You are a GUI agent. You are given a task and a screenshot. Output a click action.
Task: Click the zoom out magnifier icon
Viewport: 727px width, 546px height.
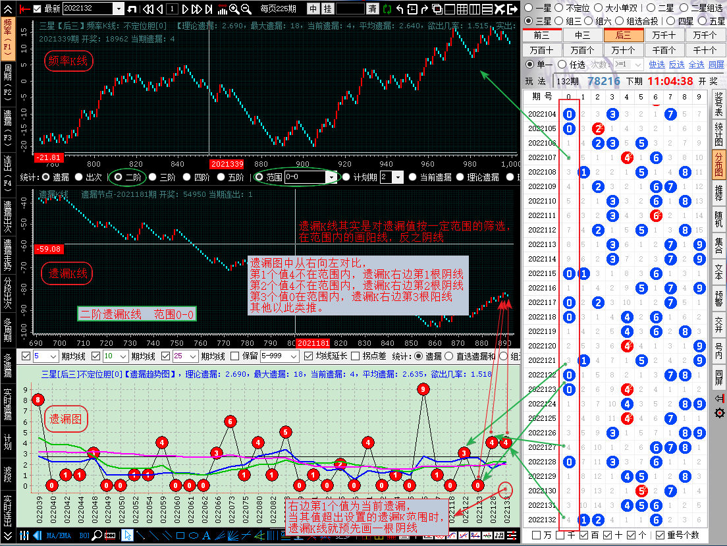[x=246, y=9]
